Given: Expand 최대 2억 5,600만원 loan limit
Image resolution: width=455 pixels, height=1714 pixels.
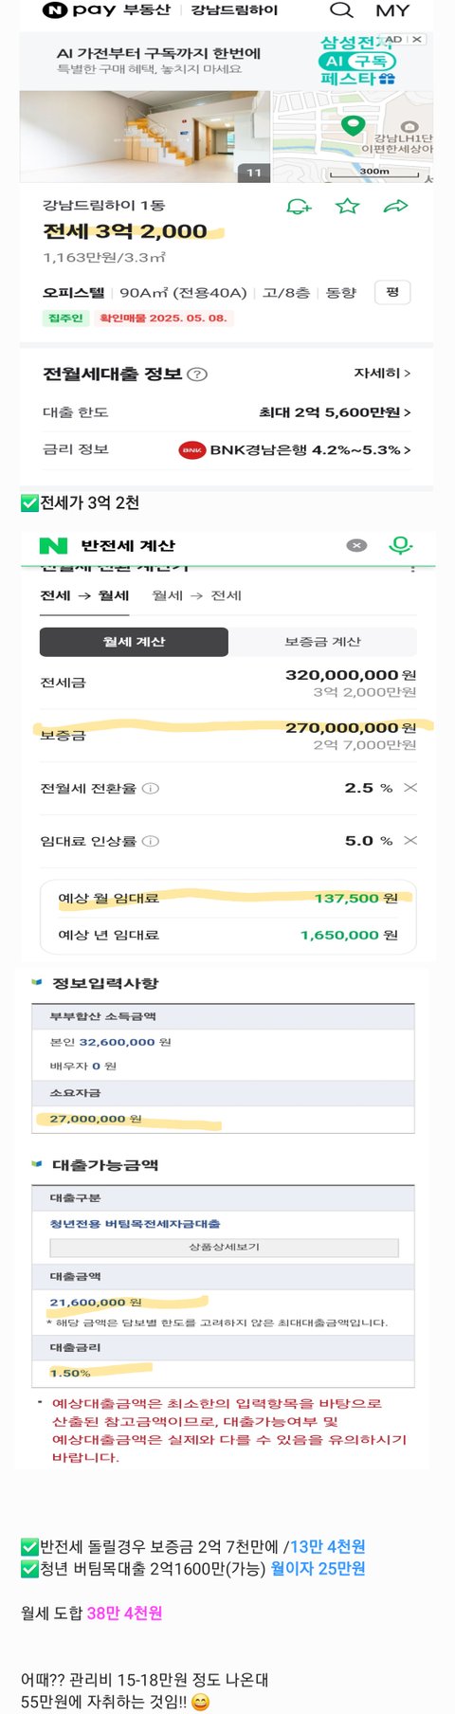Looking at the screenshot, I should (x=335, y=412).
